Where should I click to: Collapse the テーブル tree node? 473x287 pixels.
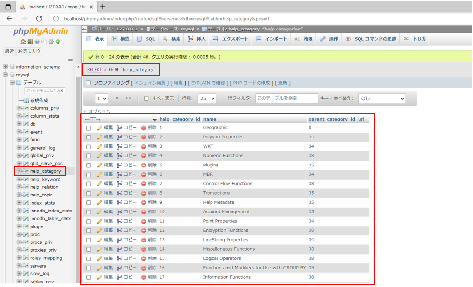12,82
